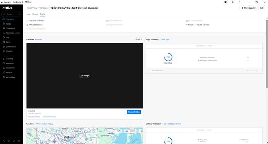The image size is (268, 144).
Task: Expand the Groups dropdown
Action: point(11,14)
